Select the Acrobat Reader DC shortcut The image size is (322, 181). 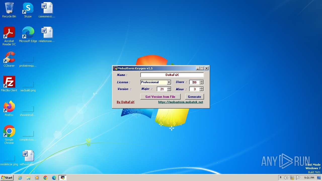pos(9,36)
